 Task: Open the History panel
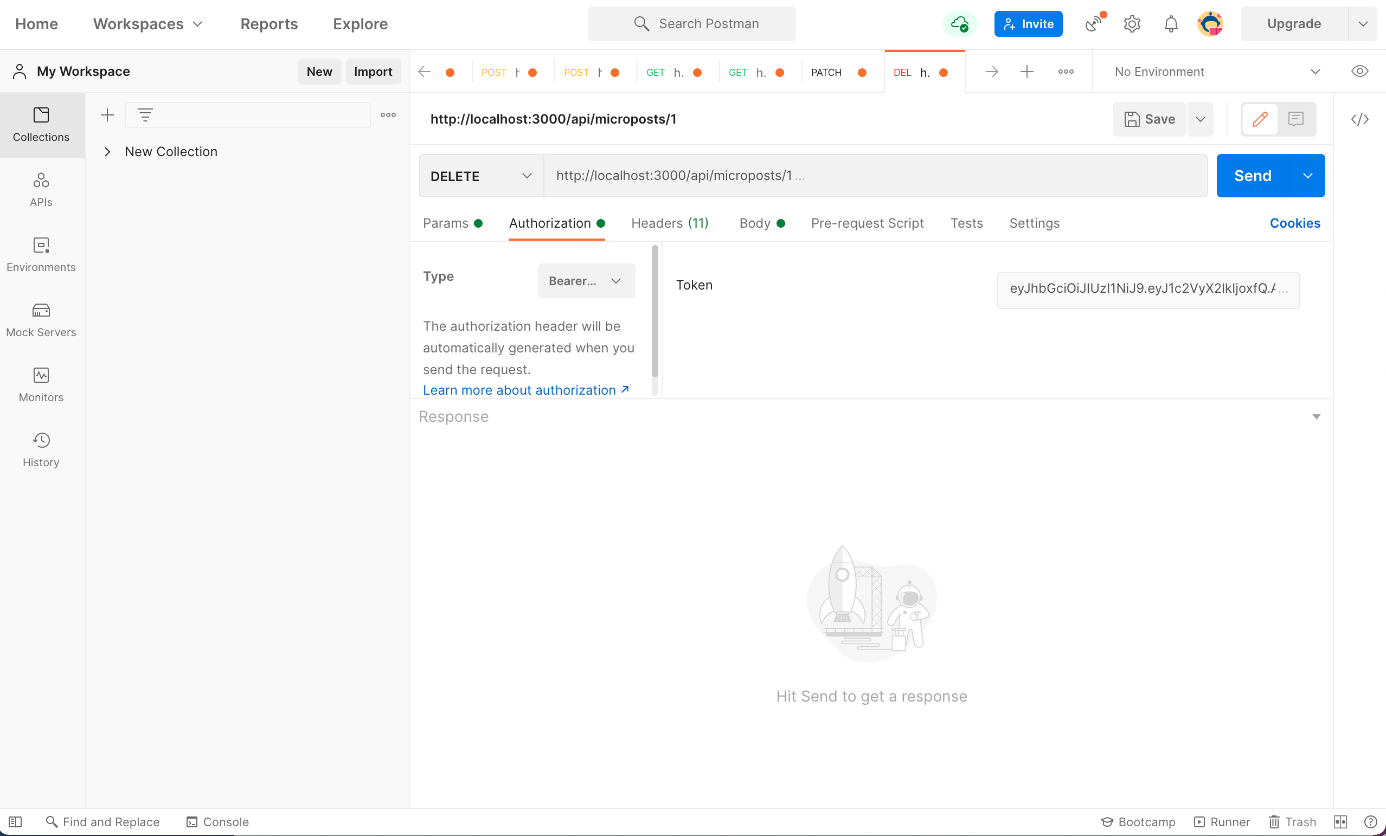[x=41, y=449]
